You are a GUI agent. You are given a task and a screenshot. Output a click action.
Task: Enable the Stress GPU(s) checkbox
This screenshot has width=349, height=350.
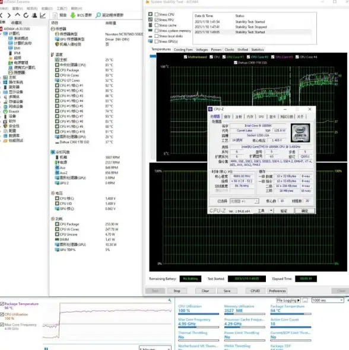pos(157,41)
